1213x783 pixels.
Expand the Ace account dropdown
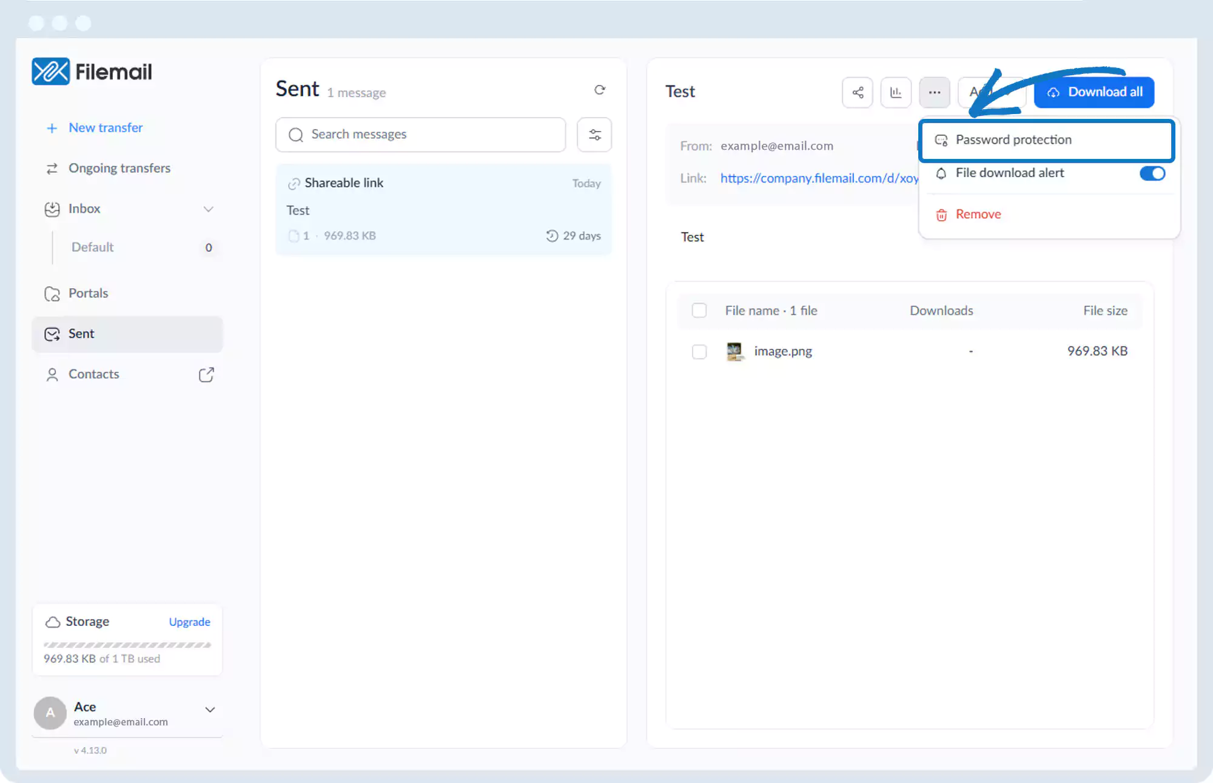coord(210,710)
